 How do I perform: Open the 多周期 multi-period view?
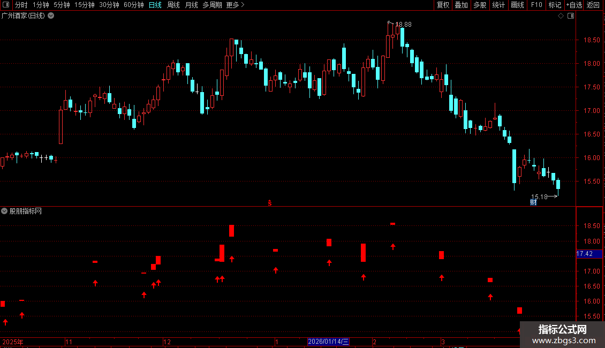click(212, 5)
